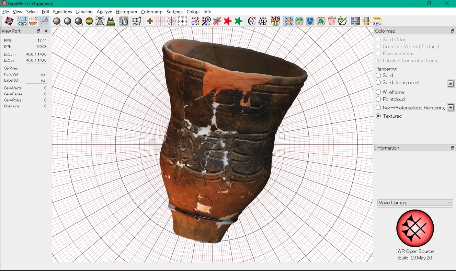
Task: Click the striped cylinder with dots icon
Action: pyautogui.click(x=355, y=21)
